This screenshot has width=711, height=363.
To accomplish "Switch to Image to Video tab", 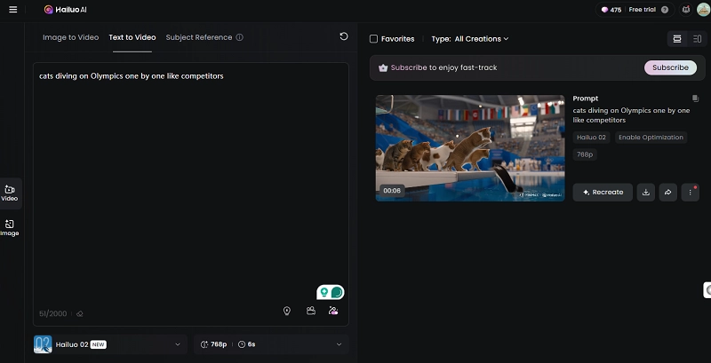I will pyautogui.click(x=71, y=37).
